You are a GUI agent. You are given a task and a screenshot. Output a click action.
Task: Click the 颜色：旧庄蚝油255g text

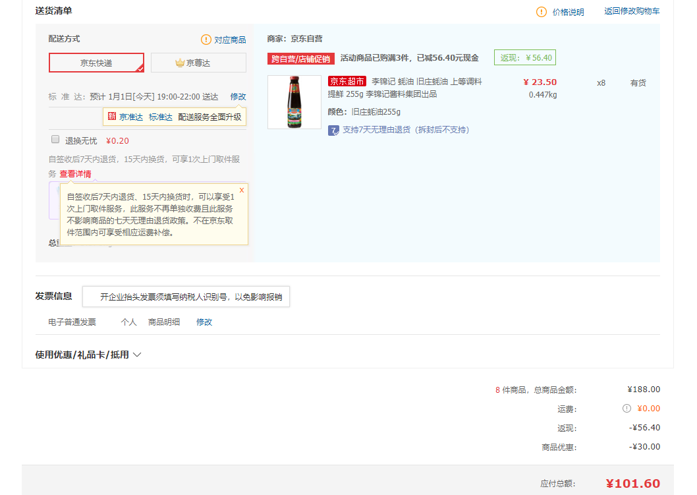tap(364, 111)
